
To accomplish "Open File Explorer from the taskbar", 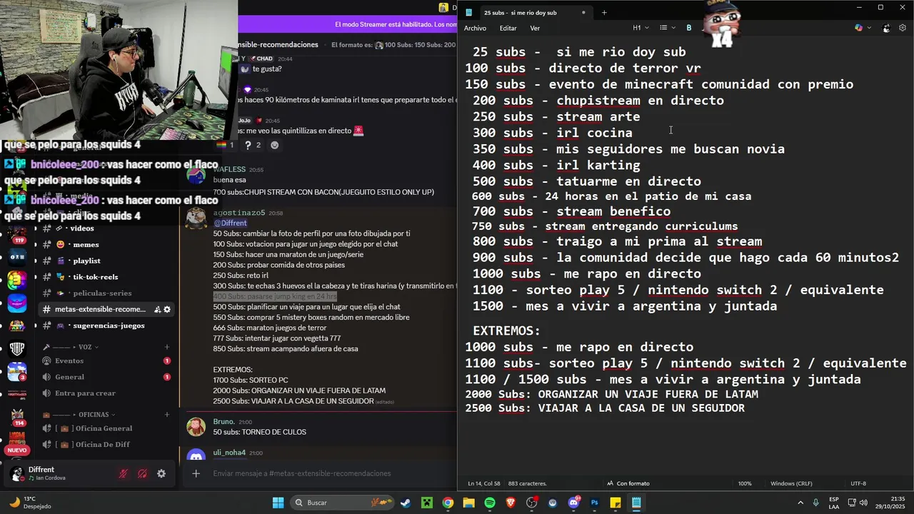I will point(468,503).
